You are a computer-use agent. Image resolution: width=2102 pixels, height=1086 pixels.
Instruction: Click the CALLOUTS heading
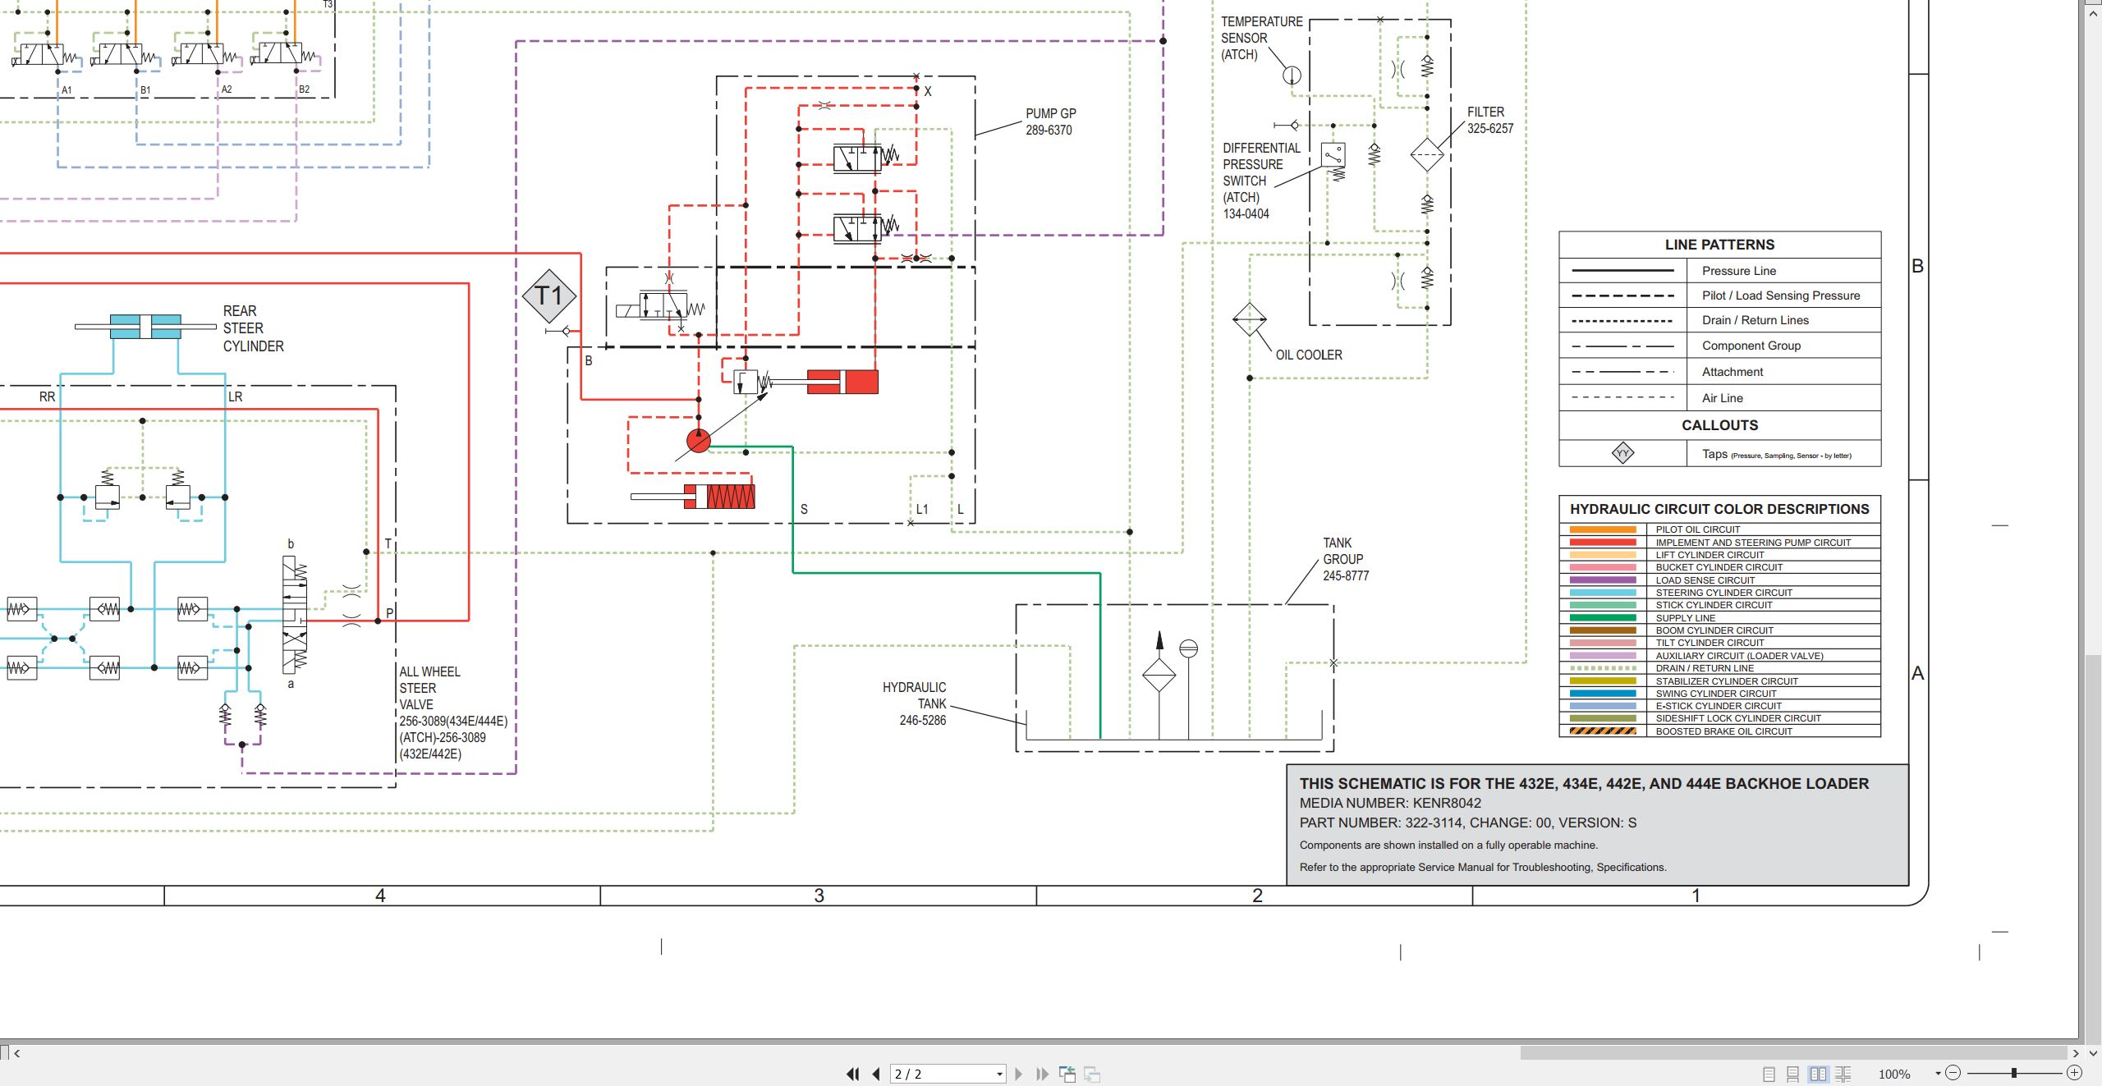[1719, 425]
